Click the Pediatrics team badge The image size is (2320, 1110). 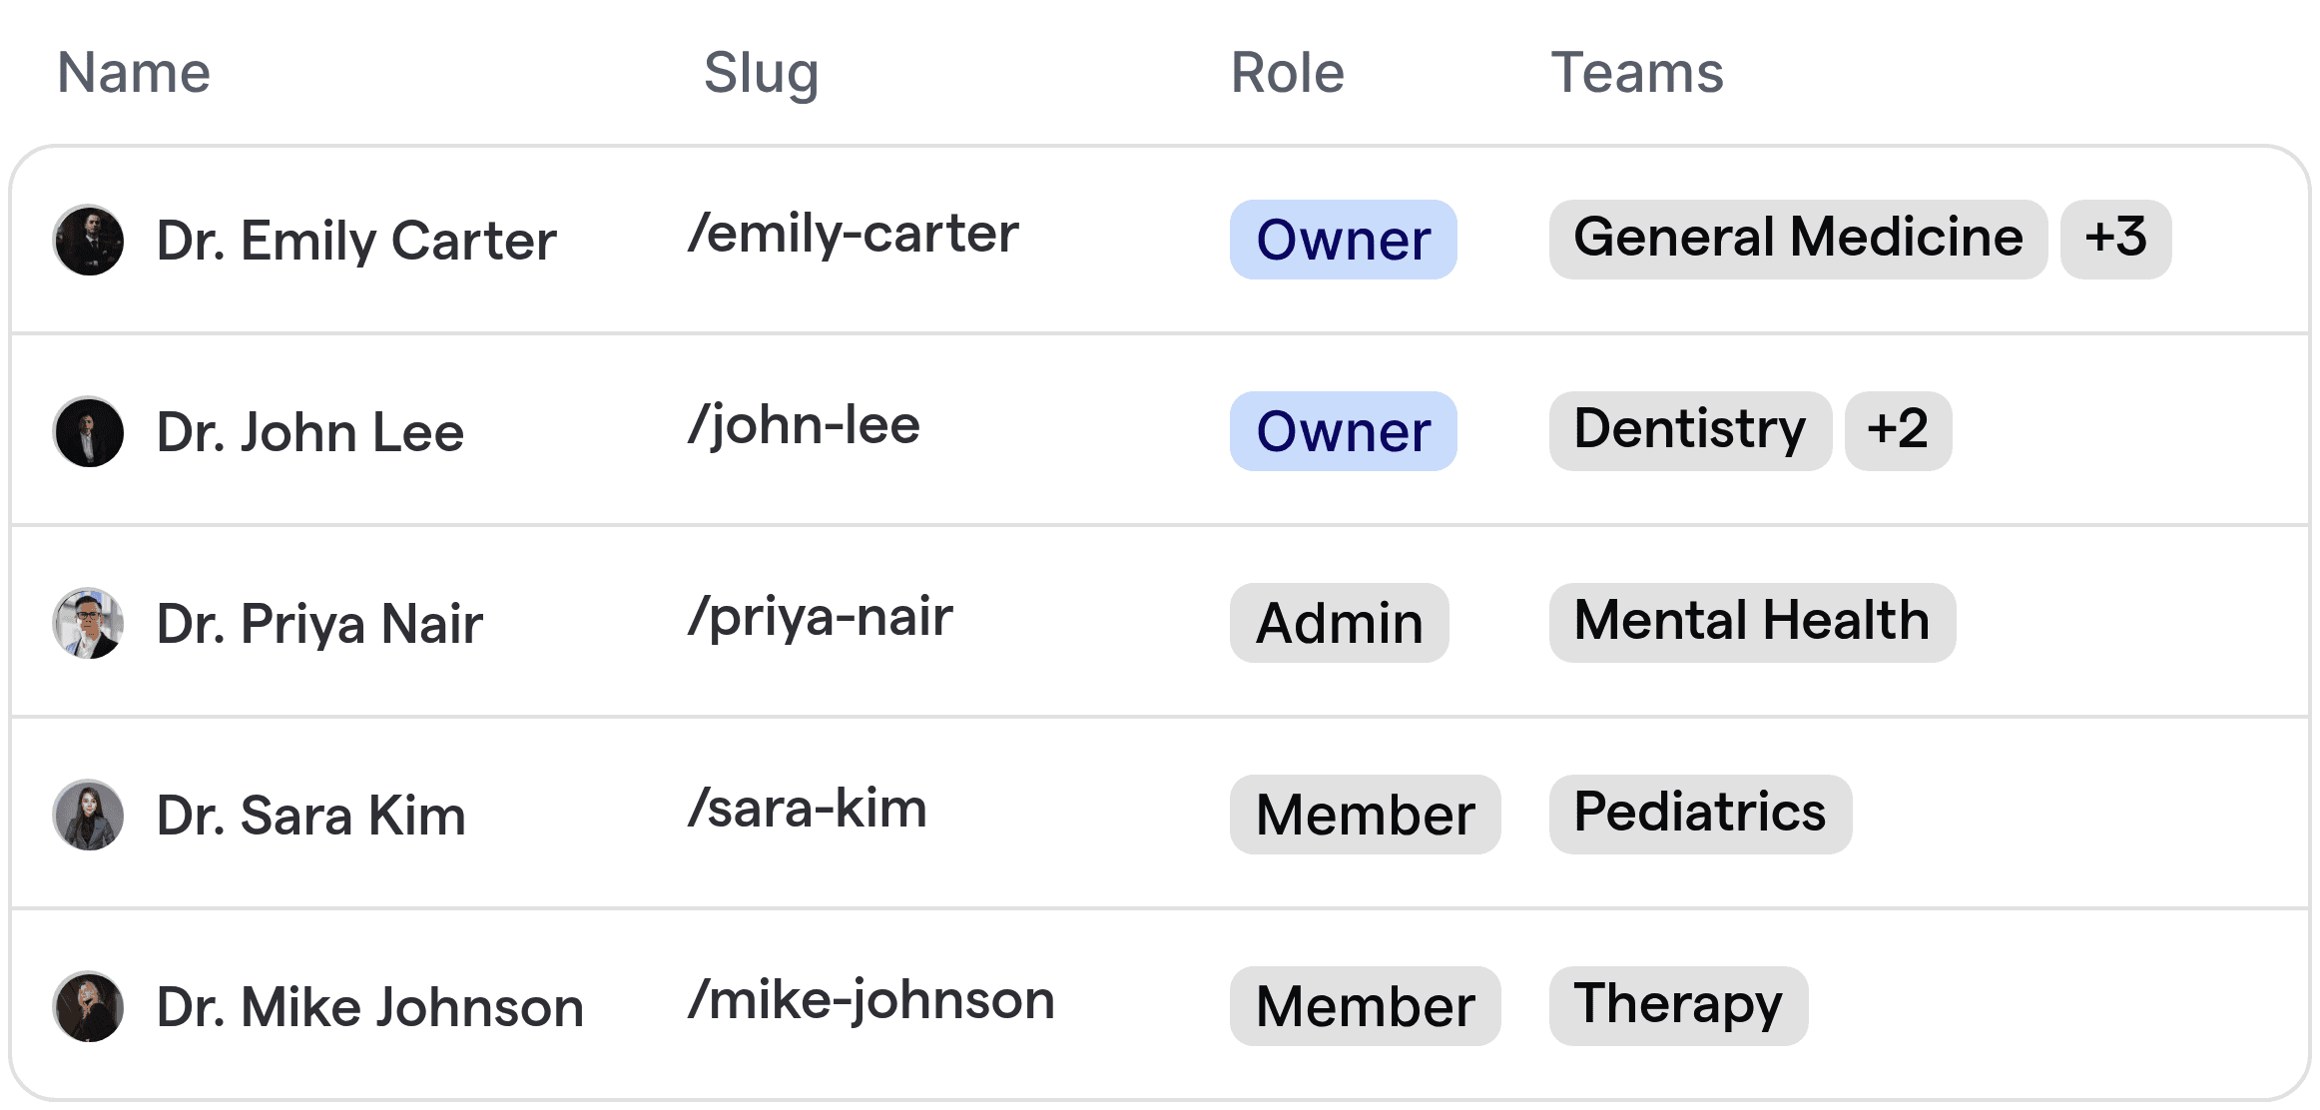pyautogui.click(x=1699, y=813)
